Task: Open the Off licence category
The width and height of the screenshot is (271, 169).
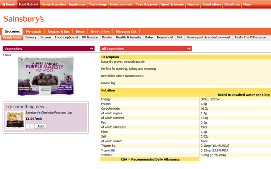Action: [x=89, y=37]
